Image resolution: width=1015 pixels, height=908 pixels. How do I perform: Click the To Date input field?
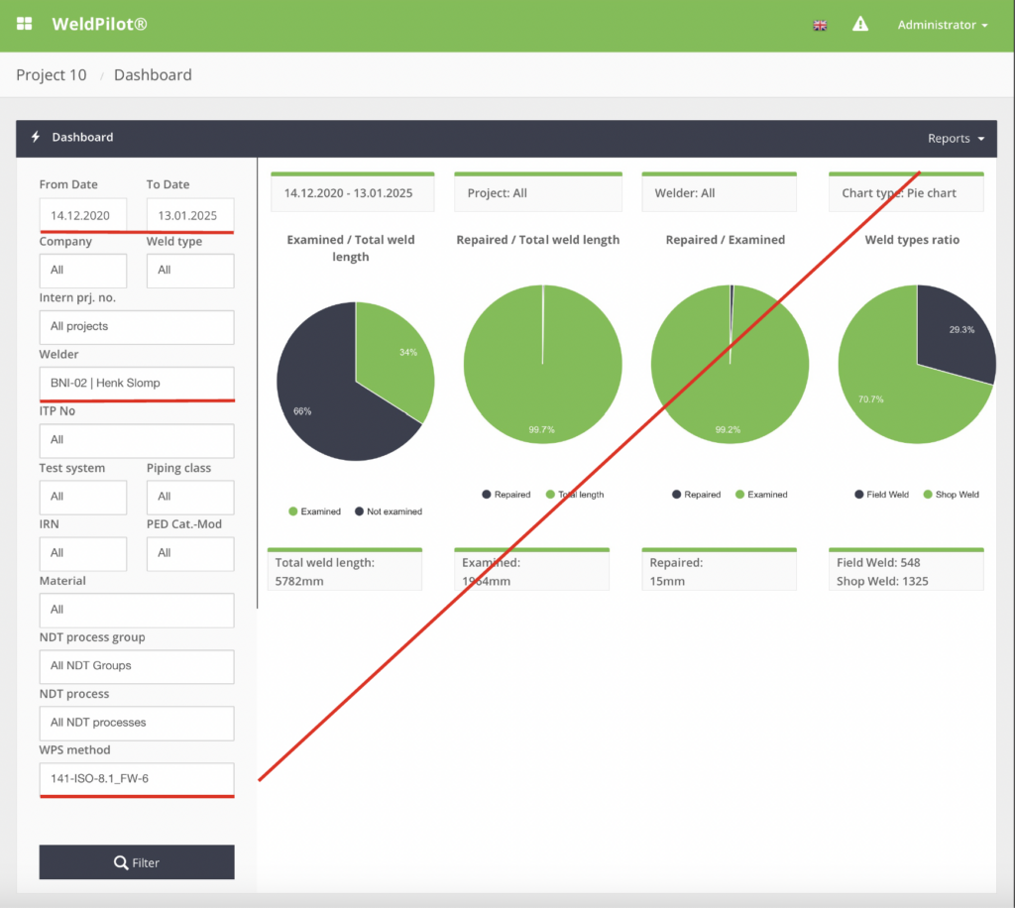pyautogui.click(x=189, y=215)
